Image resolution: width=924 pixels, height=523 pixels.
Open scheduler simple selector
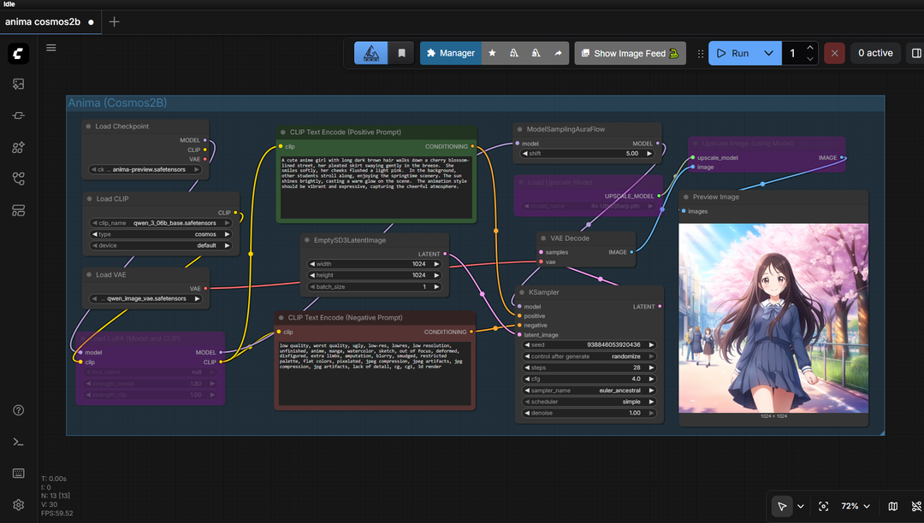pyautogui.click(x=589, y=402)
